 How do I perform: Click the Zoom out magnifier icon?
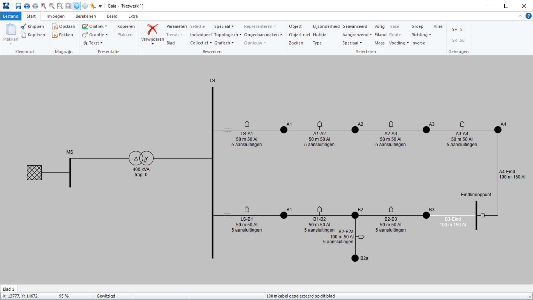52,6
